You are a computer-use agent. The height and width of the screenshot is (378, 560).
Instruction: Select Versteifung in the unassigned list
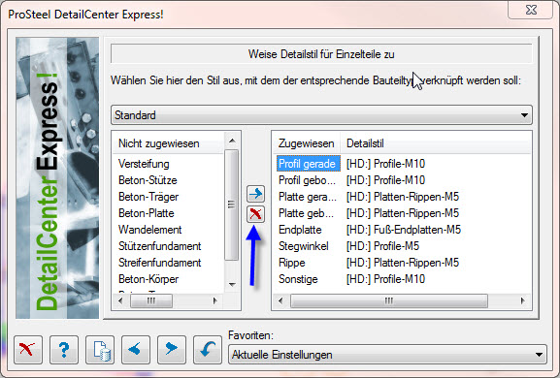pos(144,164)
